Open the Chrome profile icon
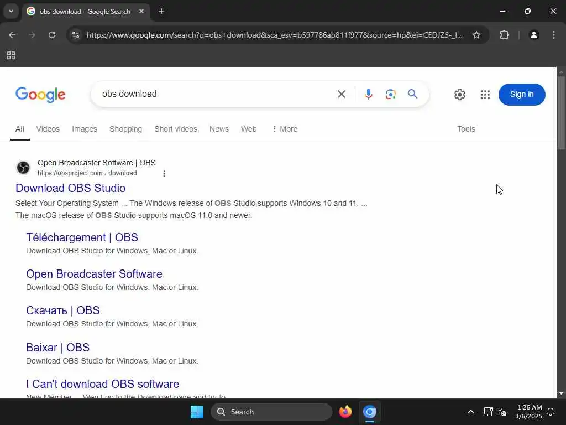 tap(534, 35)
